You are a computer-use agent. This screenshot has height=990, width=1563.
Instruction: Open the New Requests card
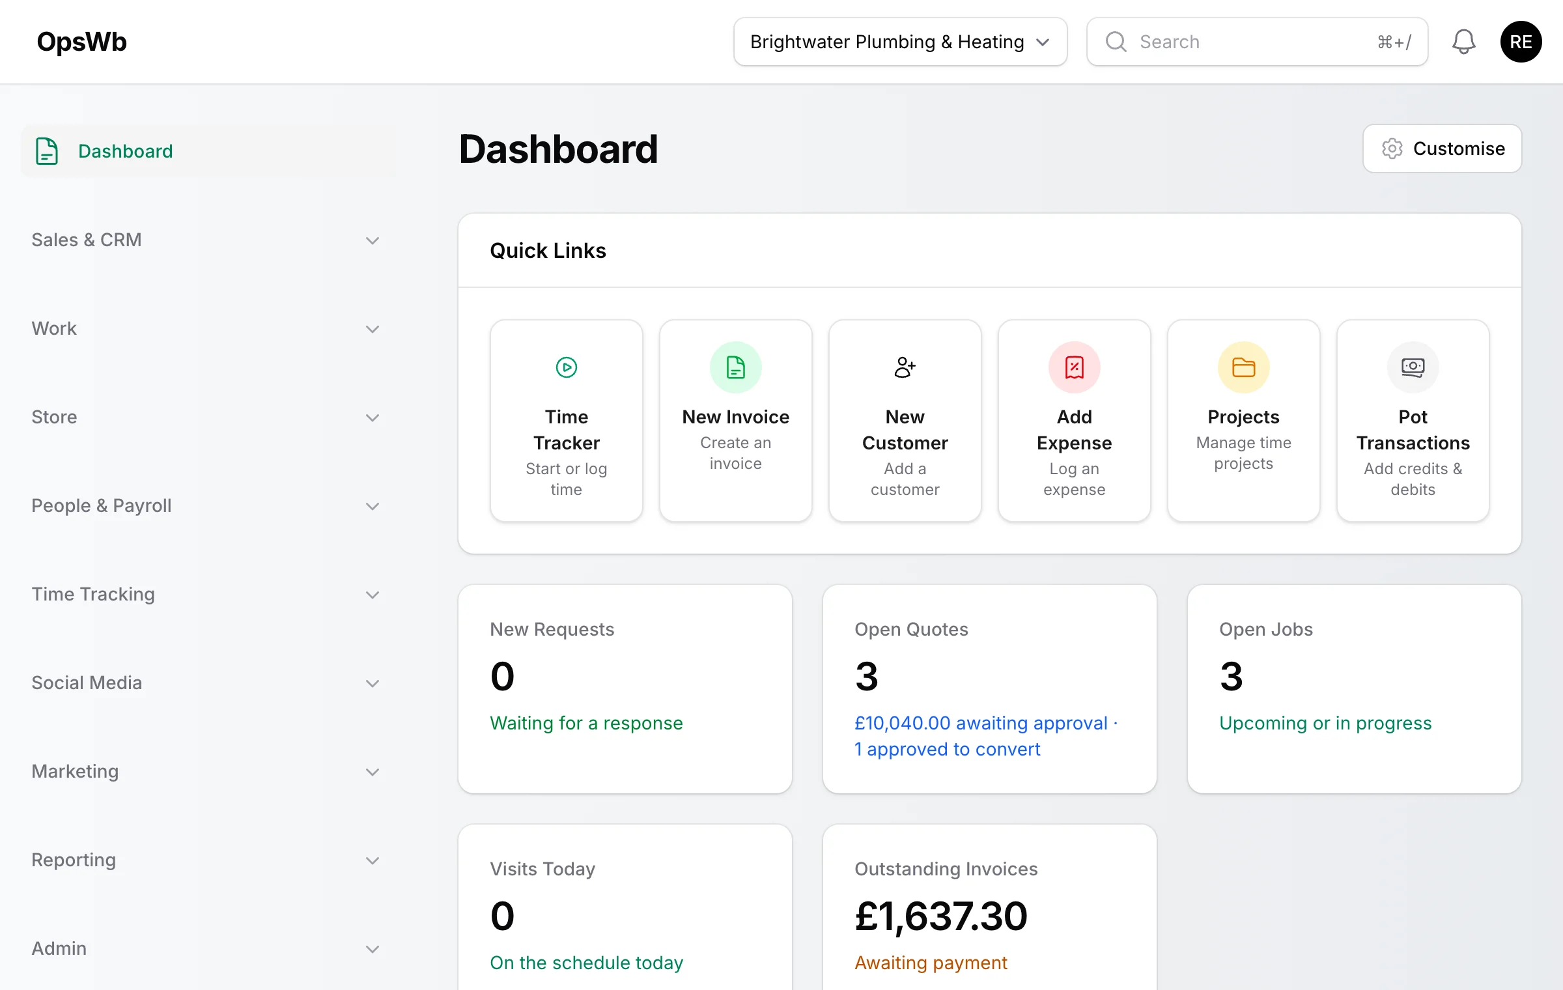625,689
